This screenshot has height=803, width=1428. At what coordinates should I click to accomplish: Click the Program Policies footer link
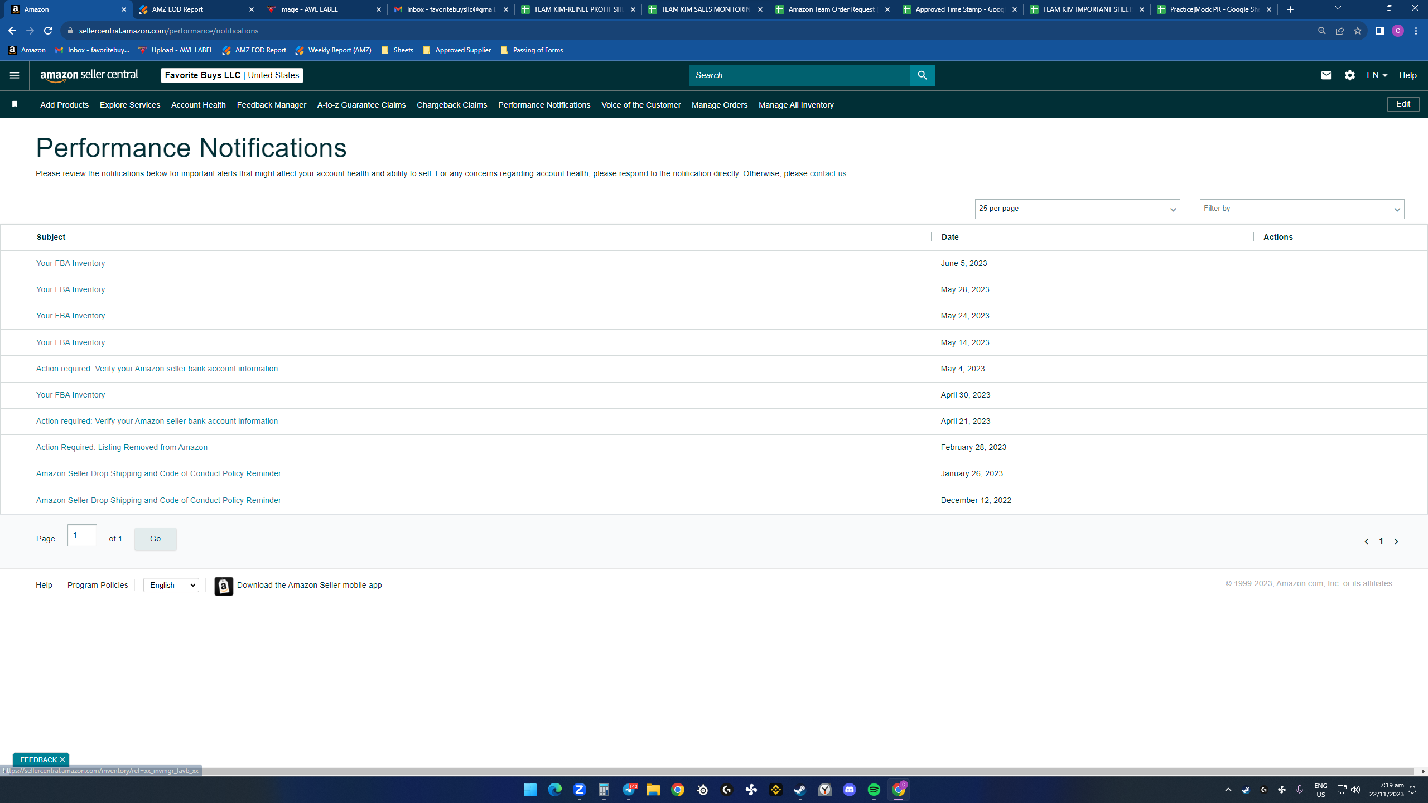(x=98, y=585)
